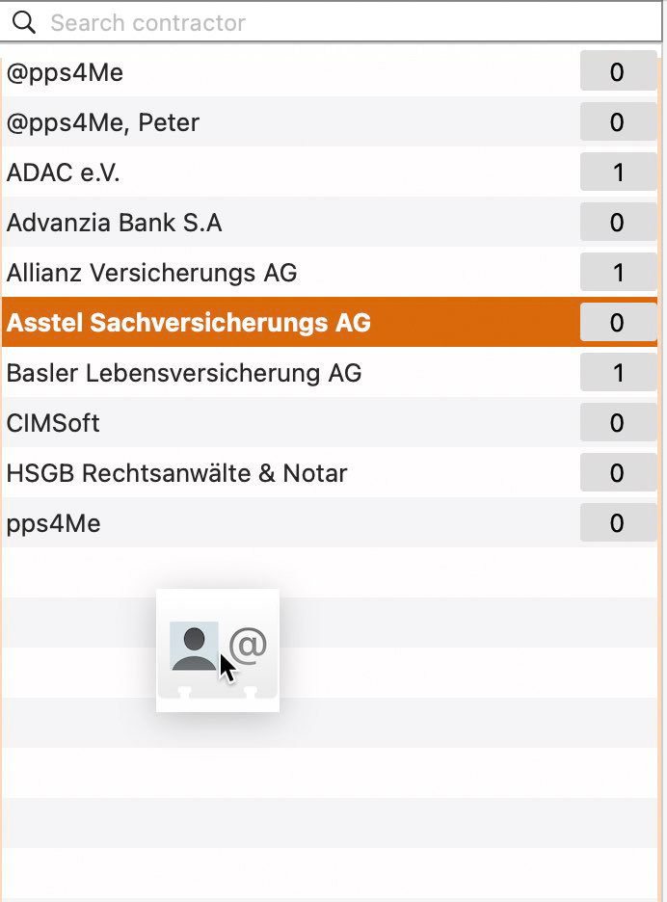This screenshot has height=902, width=667.
Task: Click count badge next to Basler Lebensversicherung
Action: pos(618,372)
